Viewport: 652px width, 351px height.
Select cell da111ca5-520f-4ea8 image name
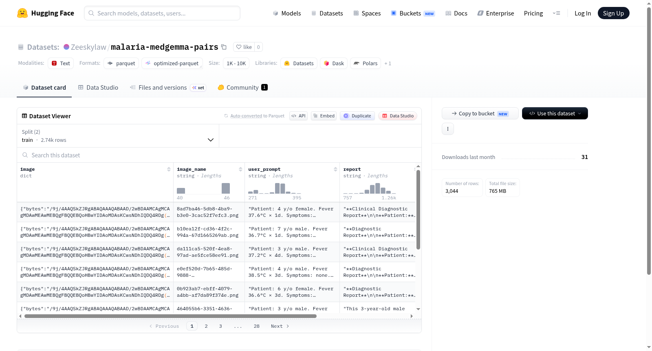(x=209, y=252)
